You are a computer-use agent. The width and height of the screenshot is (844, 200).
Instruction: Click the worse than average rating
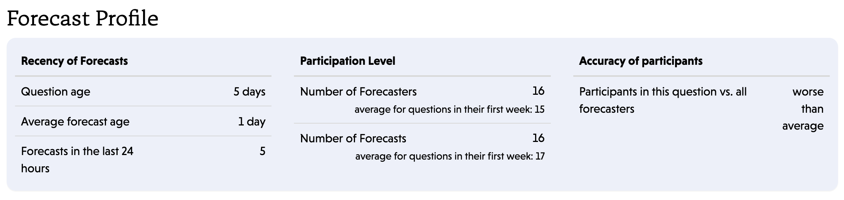pyautogui.click(x=803, y=109)
